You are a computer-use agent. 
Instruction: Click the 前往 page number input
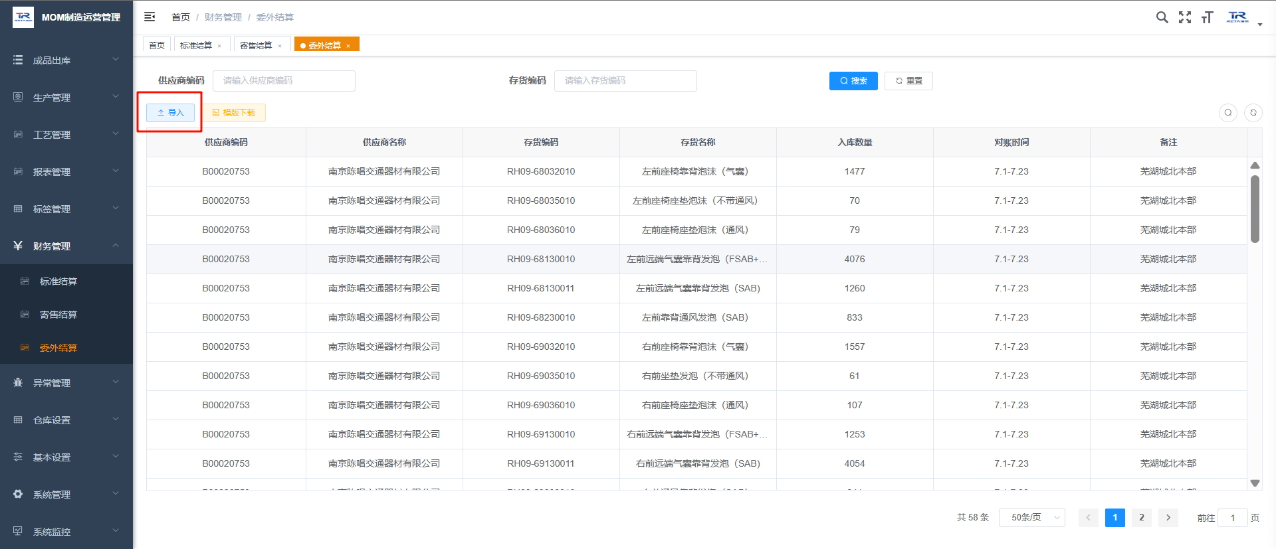coord(1232,518)
